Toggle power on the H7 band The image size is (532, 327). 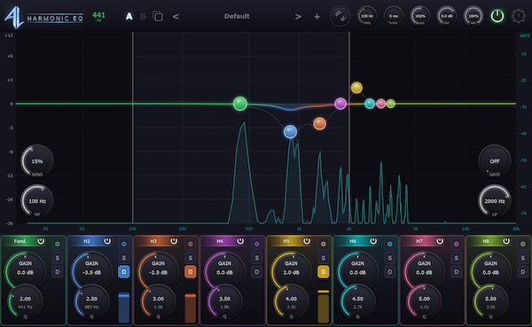tap(440, 241)
